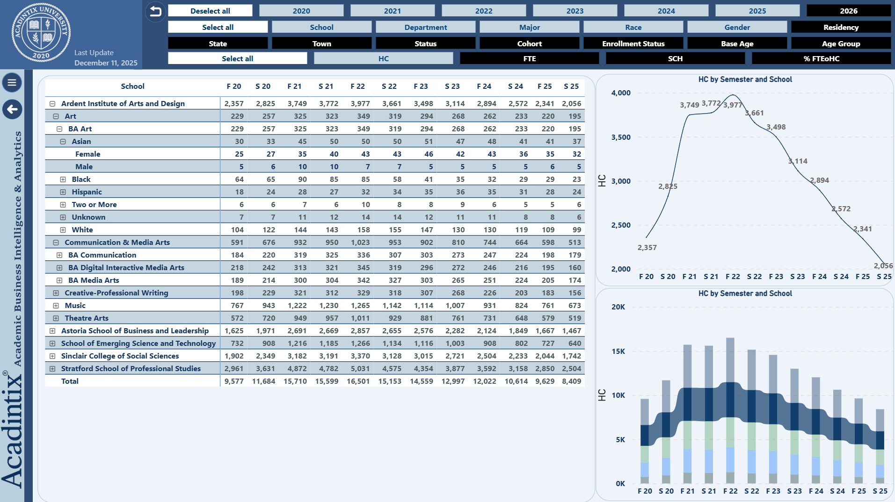Click Select all beside the HC option
The width and height of the screenshot is (895, 502).
click(237, 58)
